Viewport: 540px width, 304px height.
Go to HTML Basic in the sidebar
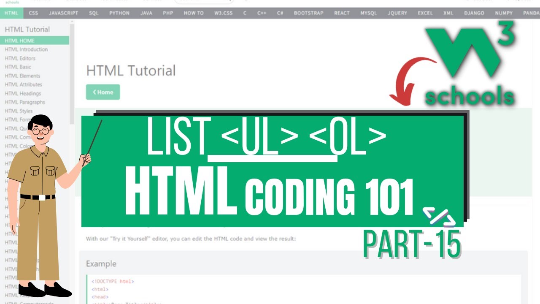tap(18, 67)
